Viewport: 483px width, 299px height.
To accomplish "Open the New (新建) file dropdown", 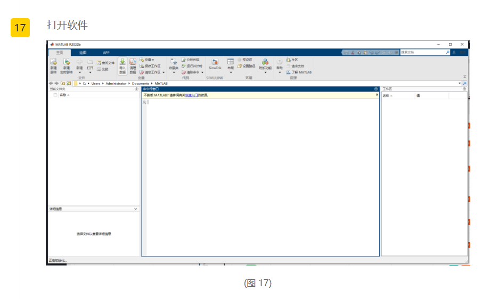I will [x=79, y=66].
